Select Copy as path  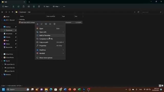click(50, 42)
